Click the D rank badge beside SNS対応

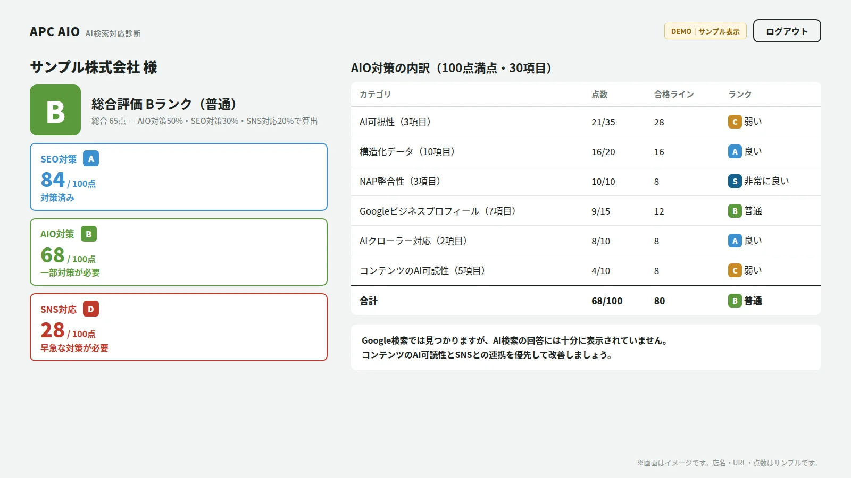[x=91, y=309]
